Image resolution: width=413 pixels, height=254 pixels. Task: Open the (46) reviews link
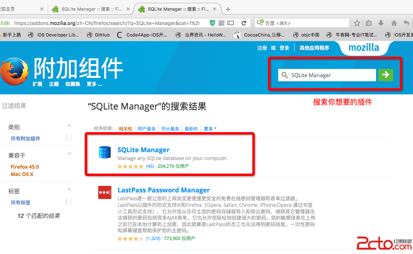point(150,166)
